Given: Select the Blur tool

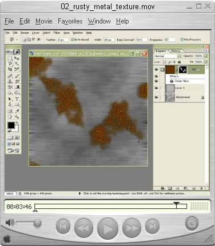Looking at the screenshot, I should (x=10, y=93).
